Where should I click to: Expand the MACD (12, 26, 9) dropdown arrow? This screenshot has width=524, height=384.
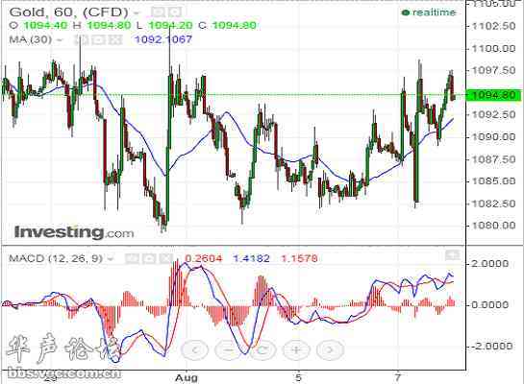[x=111, y=259]
